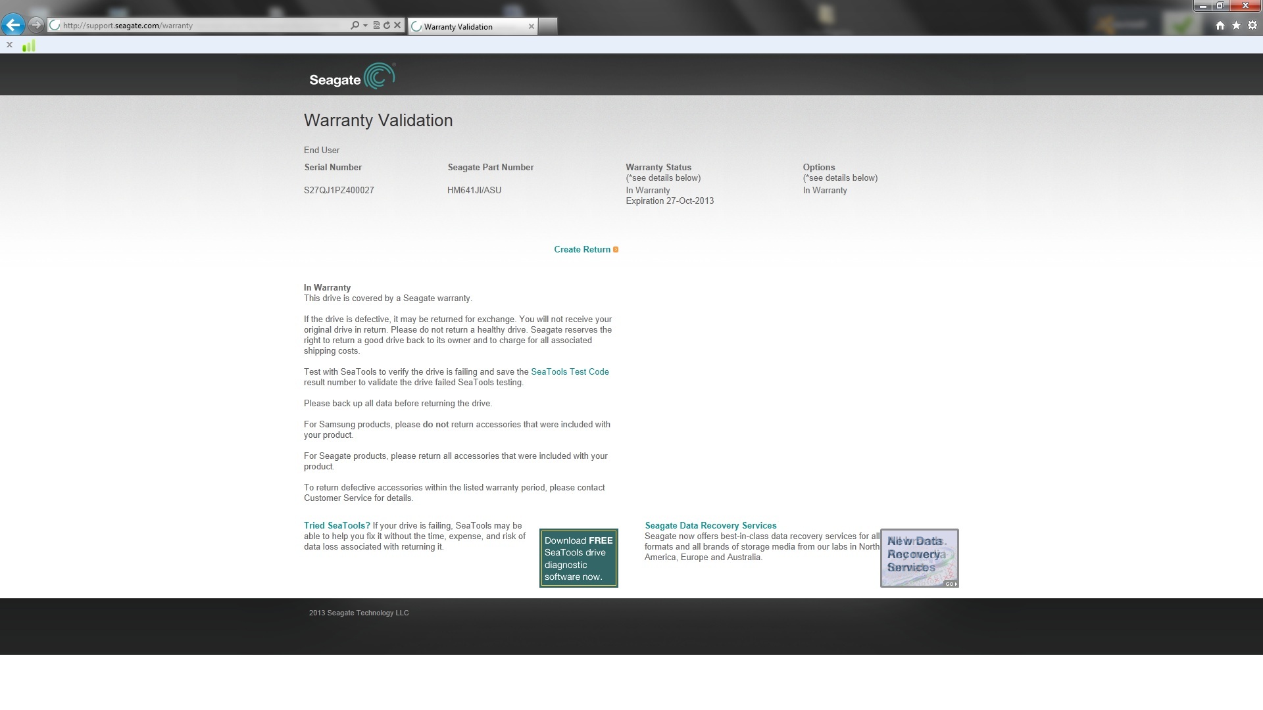Open the SeaTools Test Code link
This screenshot has height=710, width=1263.
pos(570,371)
